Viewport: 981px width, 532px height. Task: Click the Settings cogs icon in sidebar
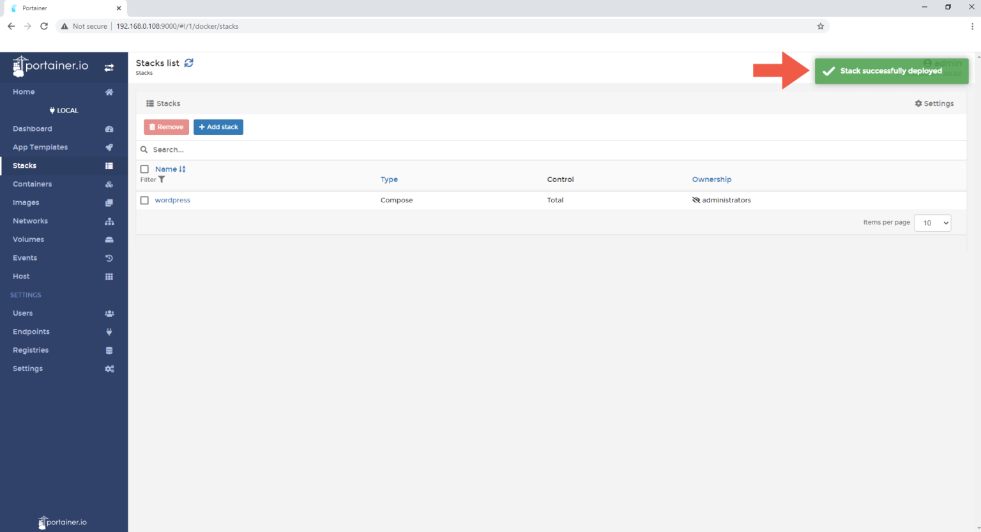(x=109, y=369)
